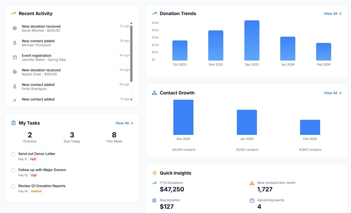Click calendar icon beside Jennifer Walsh registration
This screenshot has width=351, height=213.
coord(15,57)
